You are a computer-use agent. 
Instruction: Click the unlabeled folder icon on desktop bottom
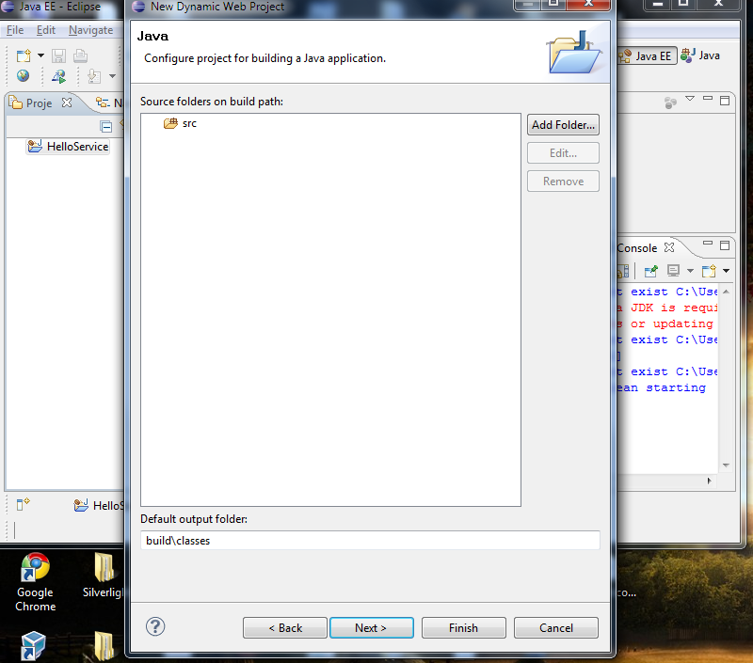click(104, 646)
